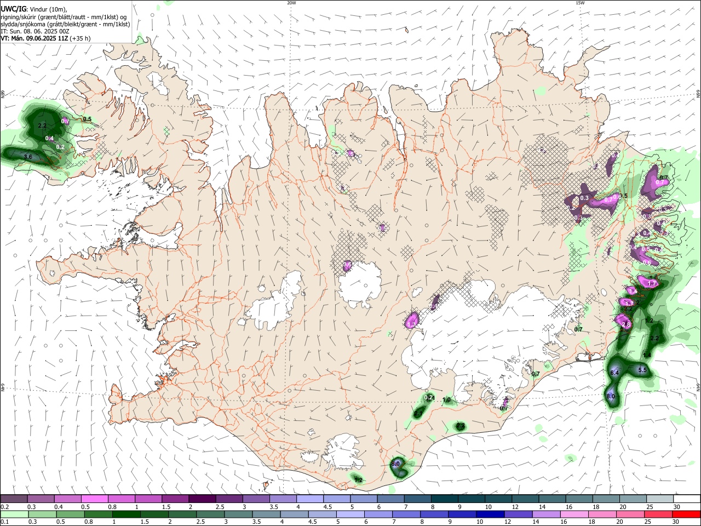The height and width of the screenshot is (526, 701).
Task: Click the light lavender 4 swatch in upper legend row
Action: (x=310, y=499)
